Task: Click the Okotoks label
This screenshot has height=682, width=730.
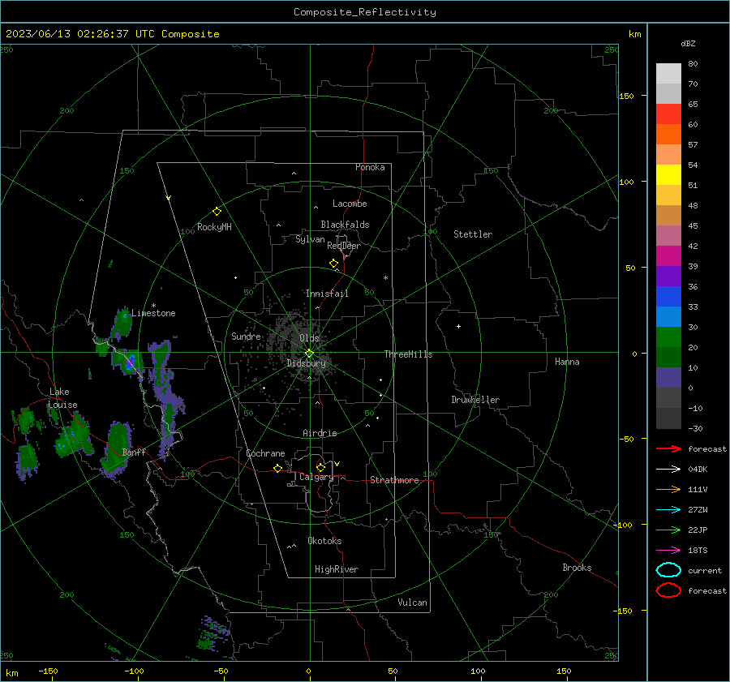Action: pos(324,541)
